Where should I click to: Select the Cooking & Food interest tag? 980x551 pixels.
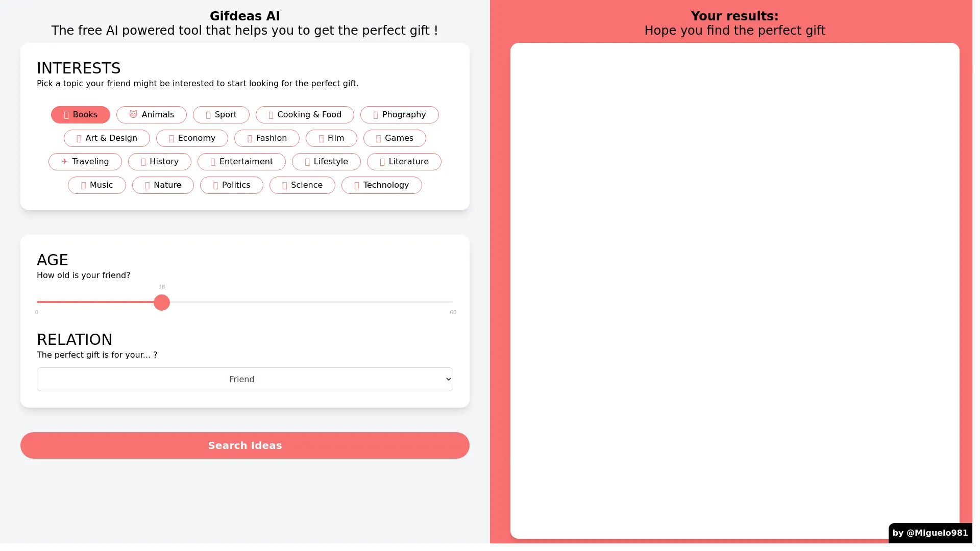pyautogui.click(x=305, y=114)
